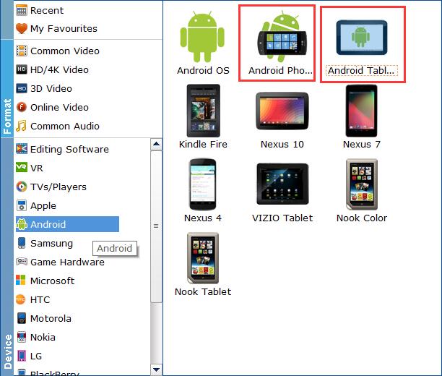
Task: Click the Apple iPod icon
Action: coord(22,205)
